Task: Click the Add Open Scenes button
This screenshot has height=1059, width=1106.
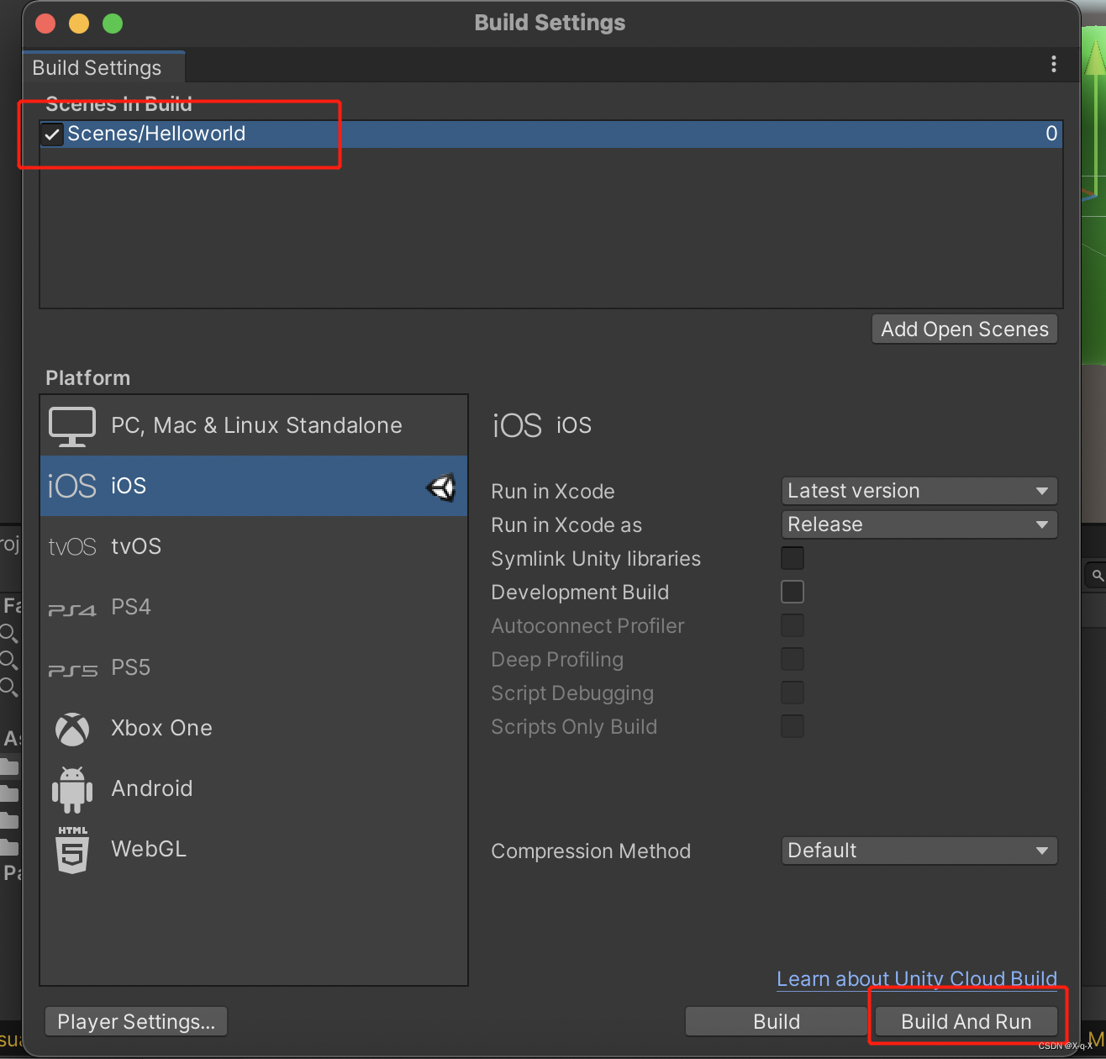Action: pos(965,329)
